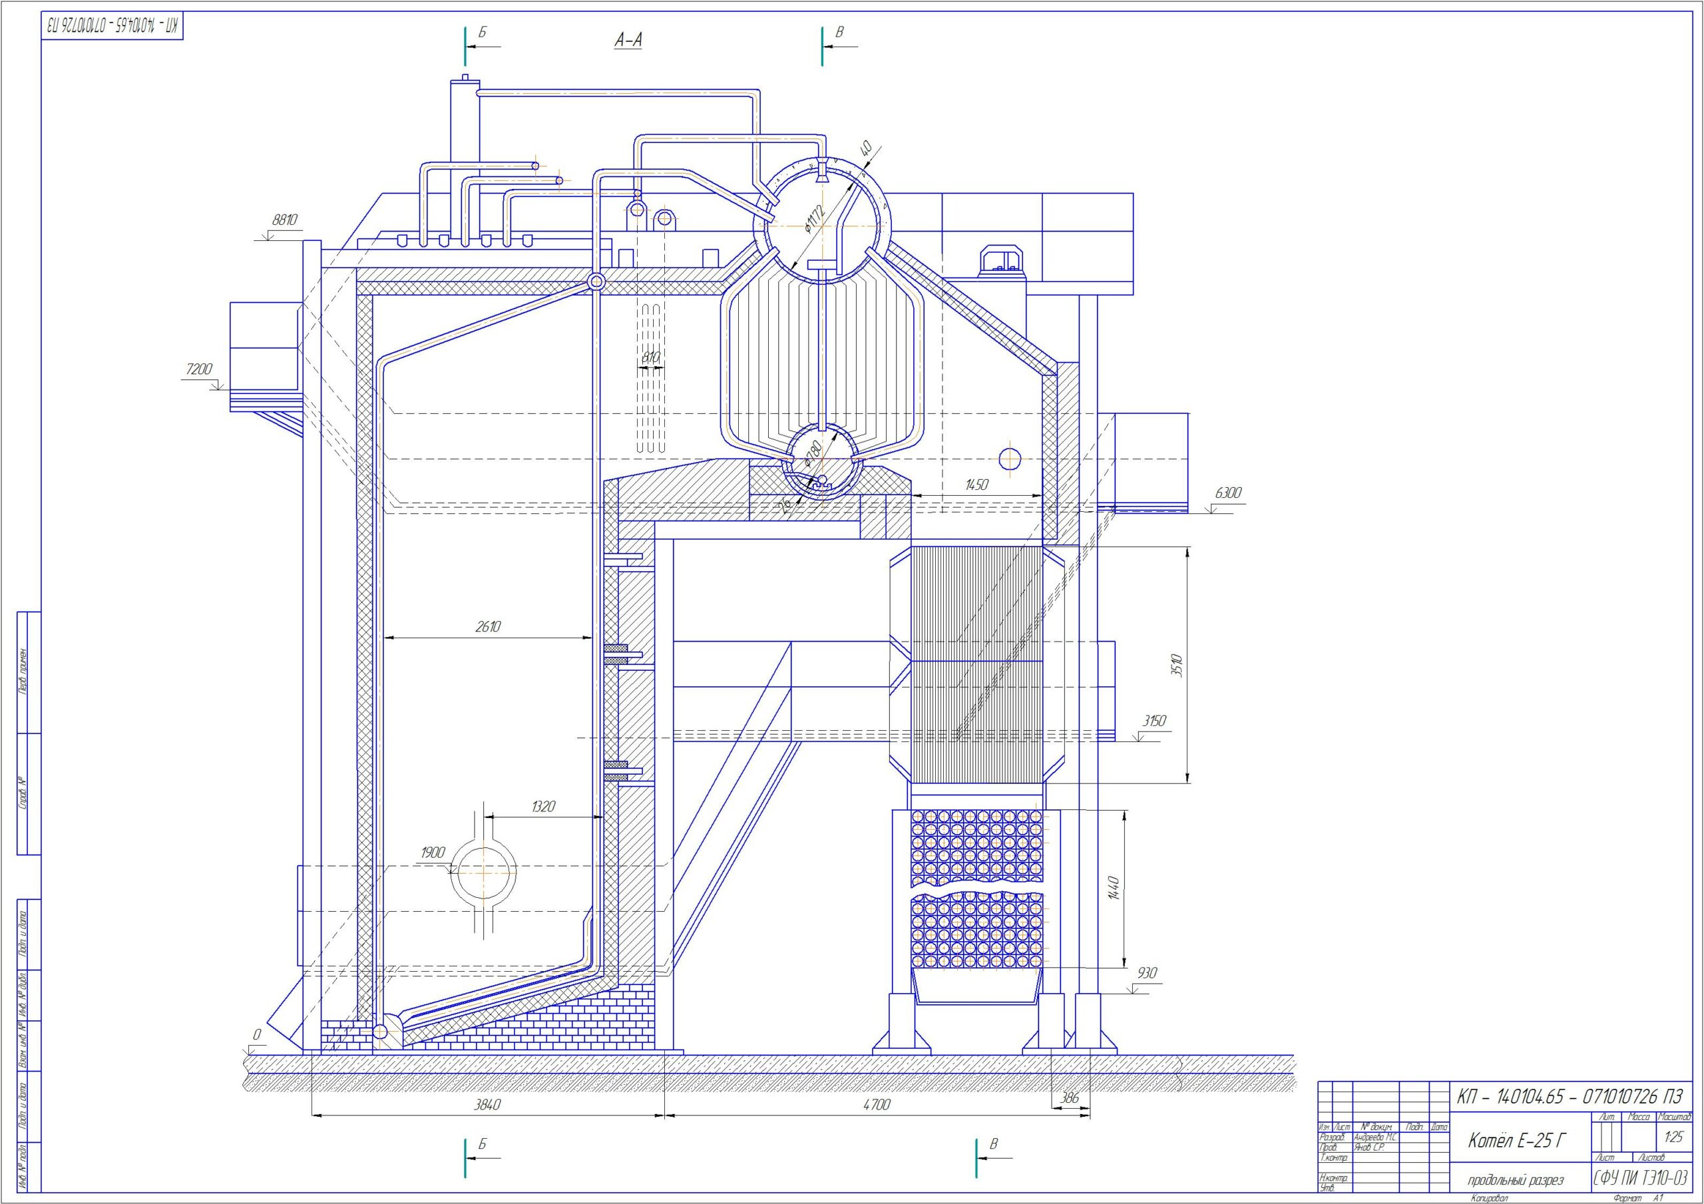Select the 'СФУ ПИ ТЭ10-03' group cell
1704x1204 pixels.
(x=1640, y=1178)
